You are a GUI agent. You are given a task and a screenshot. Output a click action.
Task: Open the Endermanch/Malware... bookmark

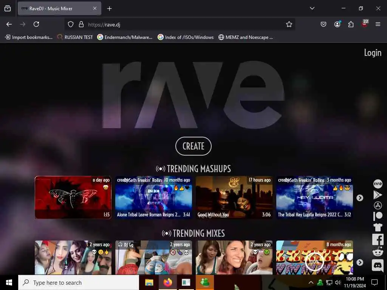click(125, 37)
